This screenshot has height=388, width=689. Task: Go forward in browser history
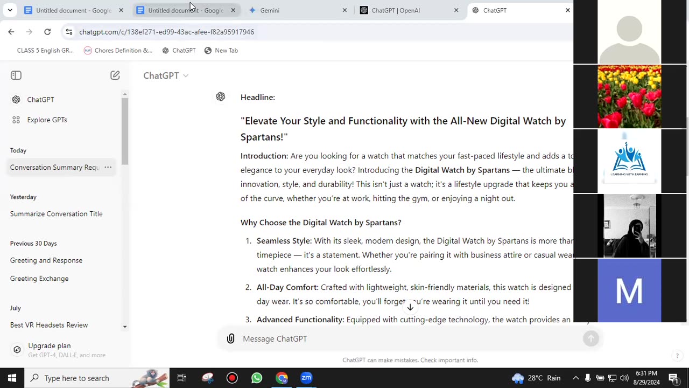coord(29,32)
